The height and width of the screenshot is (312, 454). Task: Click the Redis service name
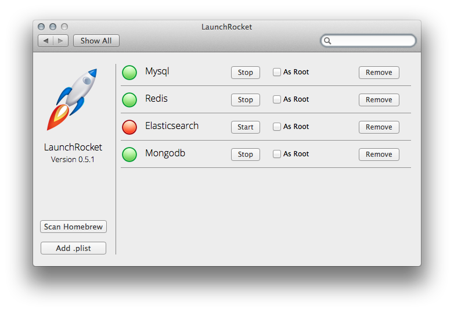156,99
